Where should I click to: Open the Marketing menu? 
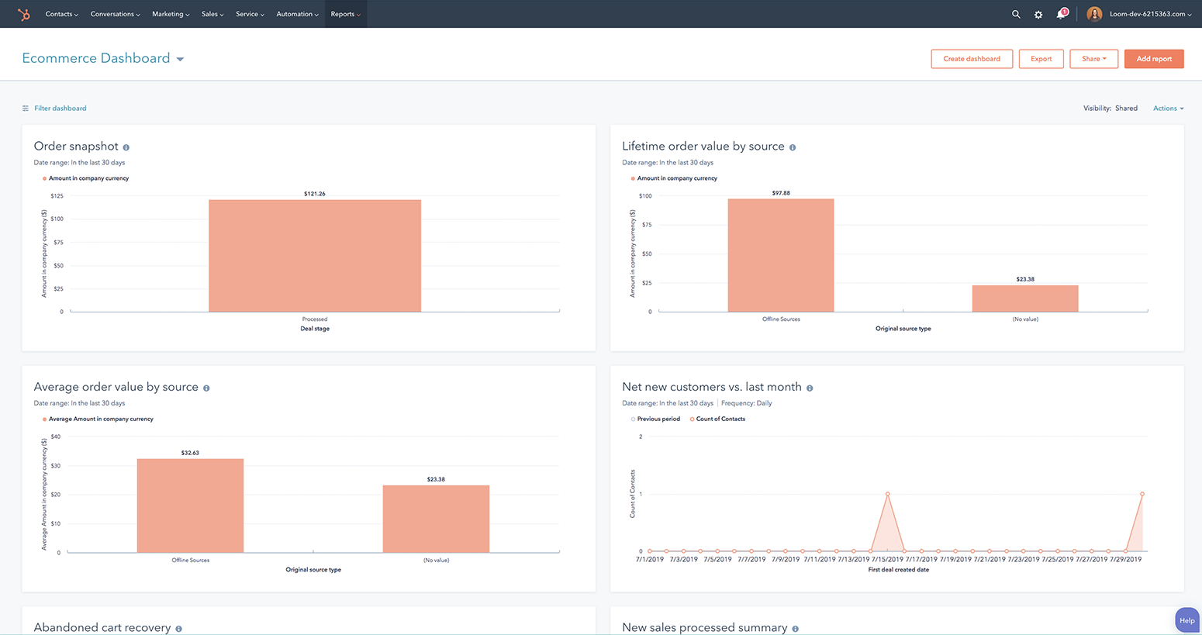[171, 14]
